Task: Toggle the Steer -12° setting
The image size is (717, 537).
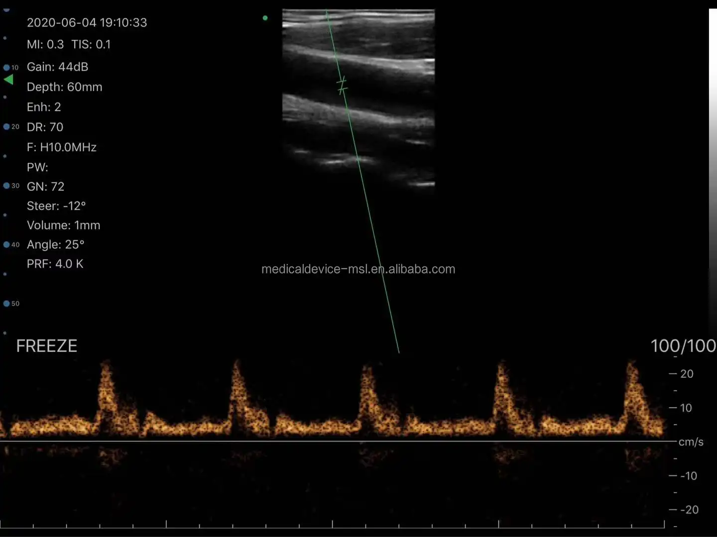Action: pos(57,205)
